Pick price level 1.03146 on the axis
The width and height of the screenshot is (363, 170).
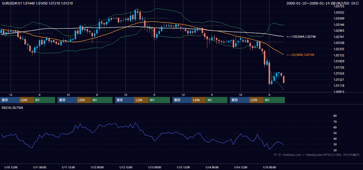(339, 25)
